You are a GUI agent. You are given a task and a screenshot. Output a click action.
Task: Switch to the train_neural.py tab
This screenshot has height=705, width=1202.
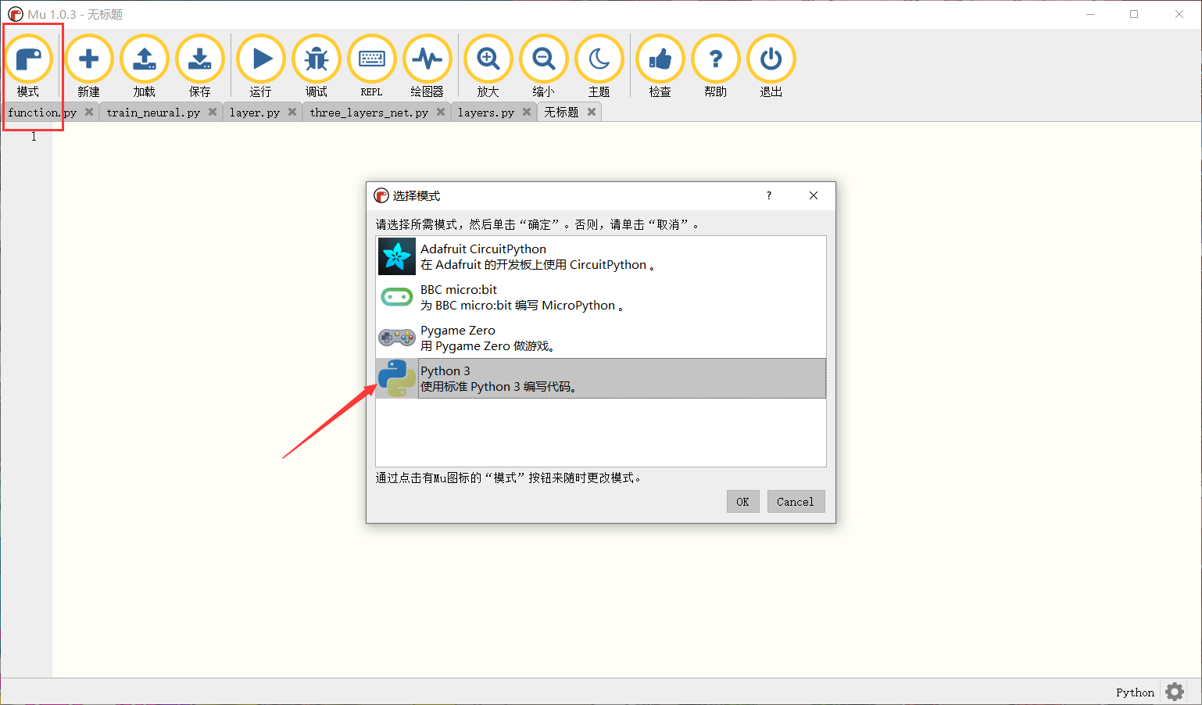click(154, 112)
